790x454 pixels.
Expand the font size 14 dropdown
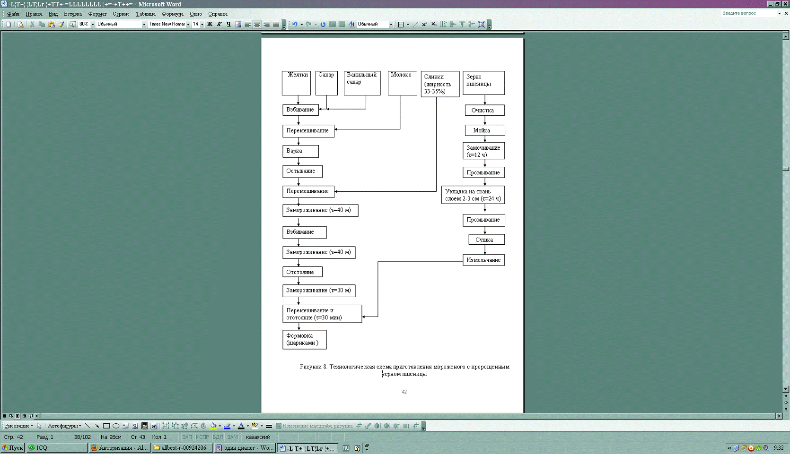pos(202,24)
